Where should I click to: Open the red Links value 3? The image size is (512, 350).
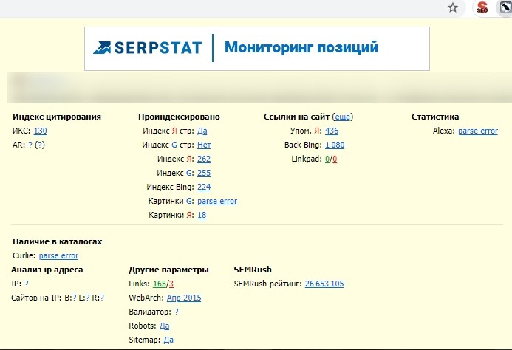[x=171, y=284]
